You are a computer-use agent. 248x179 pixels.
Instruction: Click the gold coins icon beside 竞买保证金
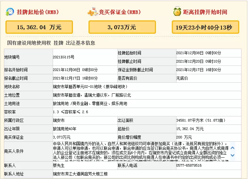(x=92, y=12)
